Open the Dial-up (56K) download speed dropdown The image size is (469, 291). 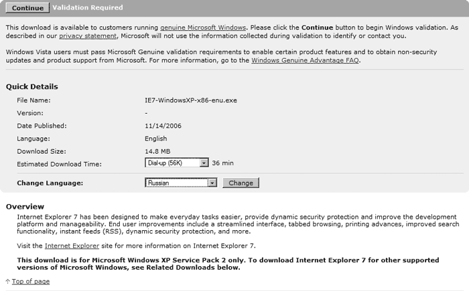pyautogui.click(x=177, y=163)
